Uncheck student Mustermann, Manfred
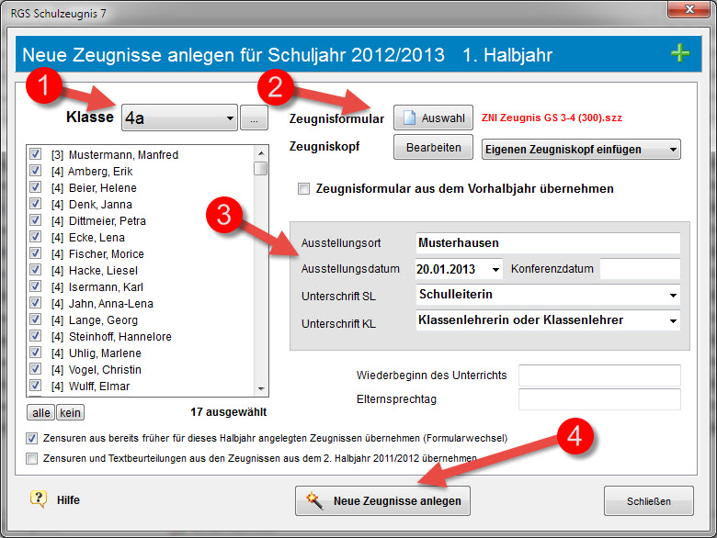 [35, 154]
